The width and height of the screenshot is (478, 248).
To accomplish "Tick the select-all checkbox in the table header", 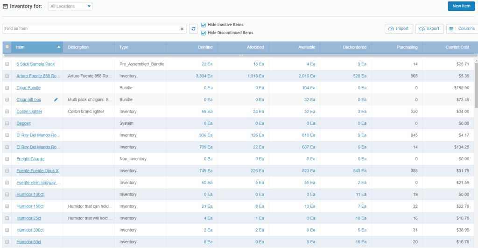I will pos(7,47).
